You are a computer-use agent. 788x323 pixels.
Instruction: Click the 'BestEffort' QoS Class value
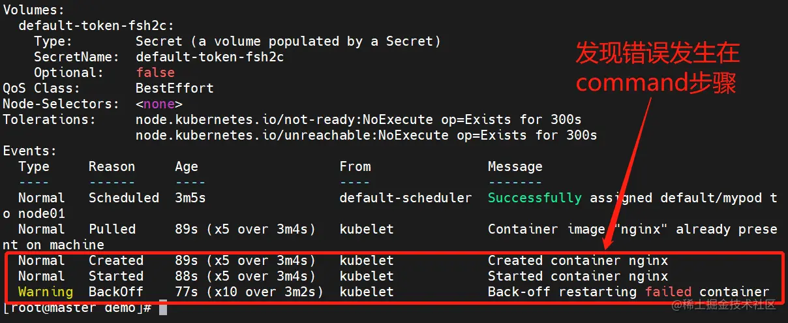point(175,88)
